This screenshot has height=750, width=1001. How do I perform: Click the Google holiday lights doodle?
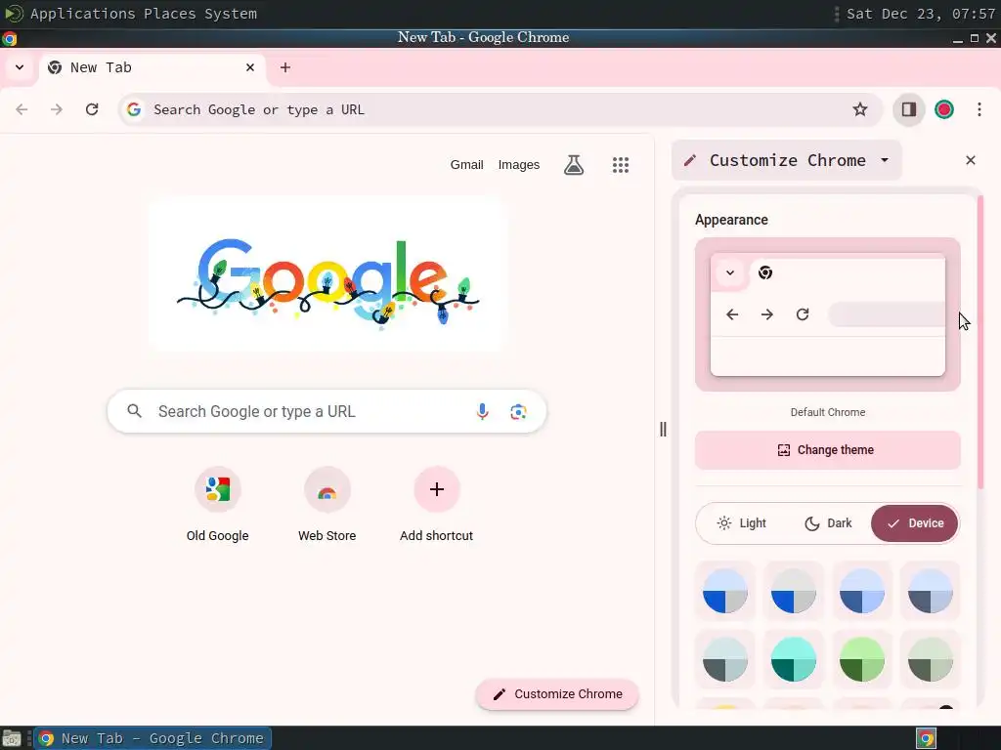(327, 279)
